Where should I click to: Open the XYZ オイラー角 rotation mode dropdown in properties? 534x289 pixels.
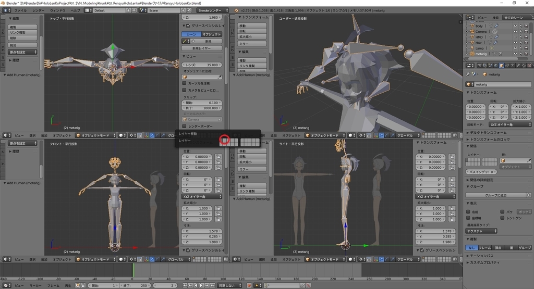pyautogui.click(x=510, y=125)
